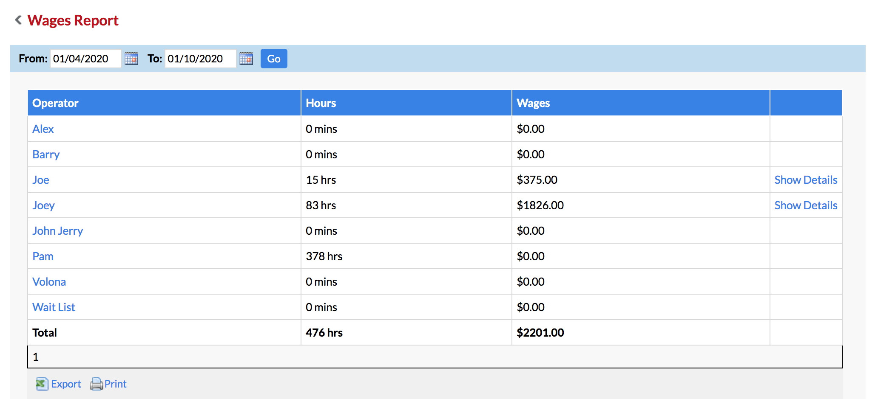
Task: Click the From date input field
Action: coord(86,59)
